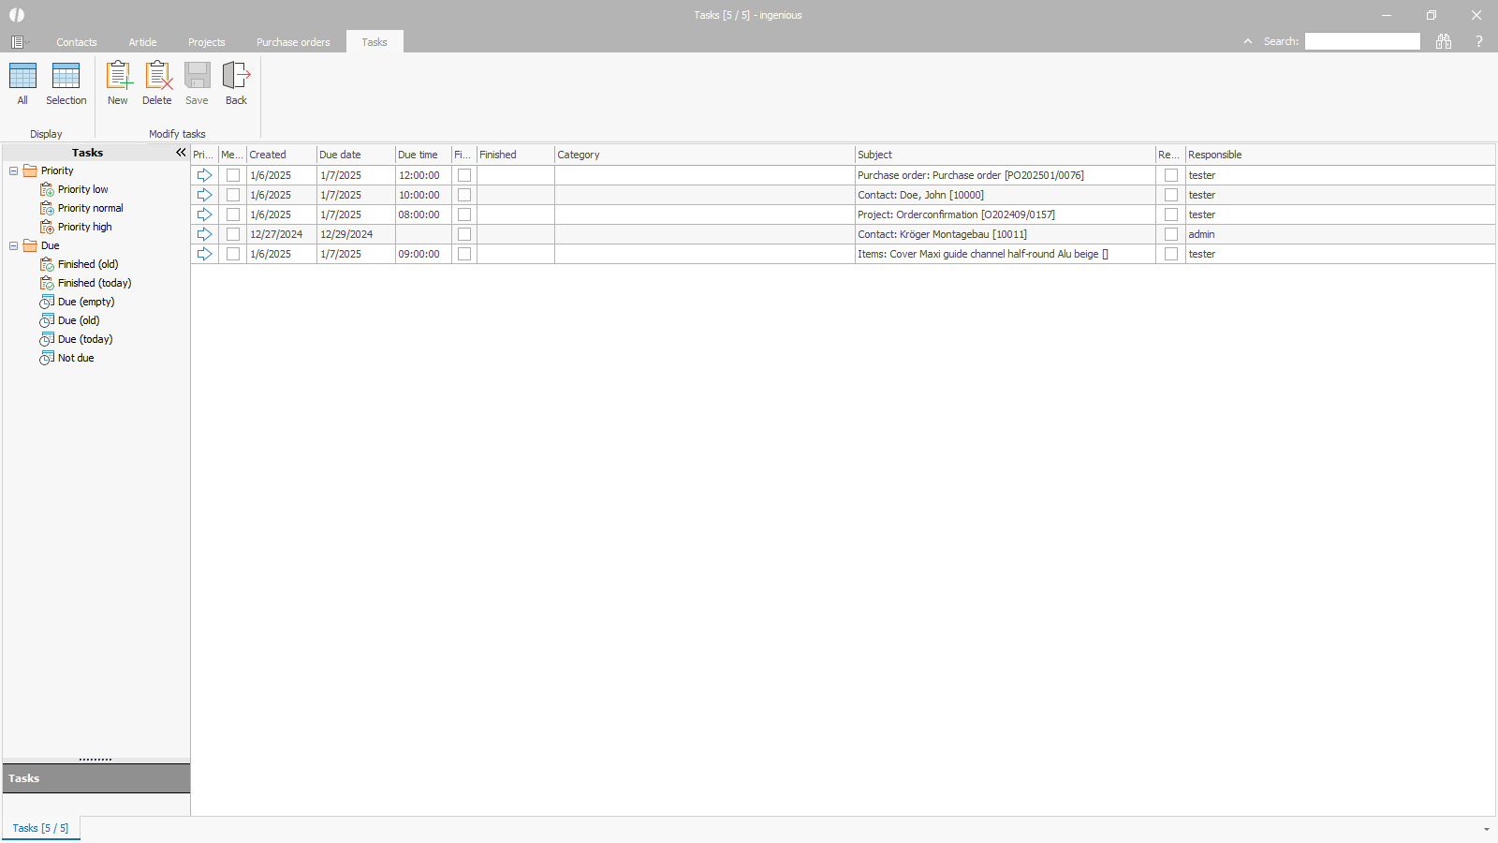This screenshot has height=843, width=1498.
Task: Click priority arrow of Purchase order task
Action: click(x=204, y=175)
